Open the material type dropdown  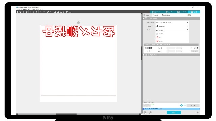pos(172,22)
